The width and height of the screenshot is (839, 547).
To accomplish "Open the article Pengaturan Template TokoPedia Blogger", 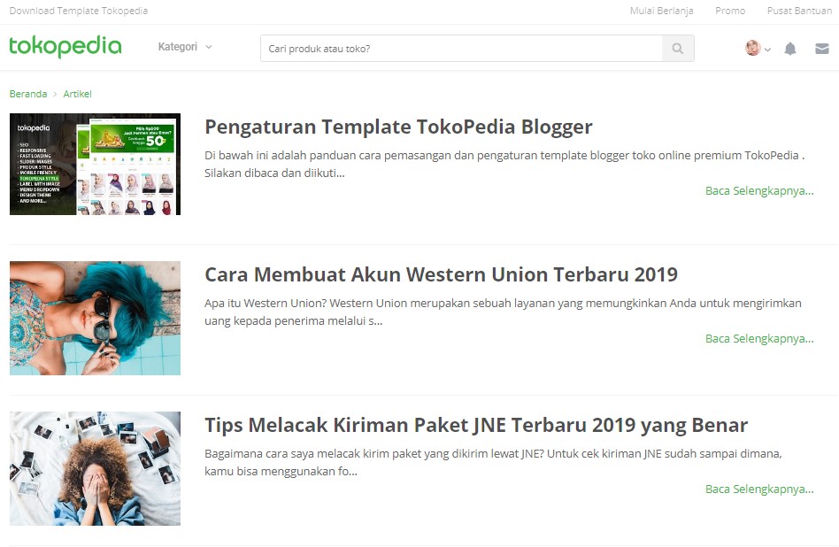I will [x=398, y=127].
